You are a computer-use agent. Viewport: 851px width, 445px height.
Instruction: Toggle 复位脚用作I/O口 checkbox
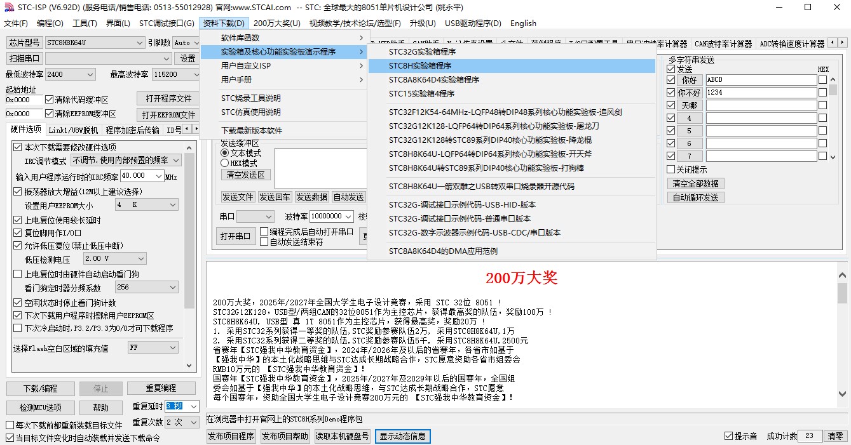tap(18, 233)
